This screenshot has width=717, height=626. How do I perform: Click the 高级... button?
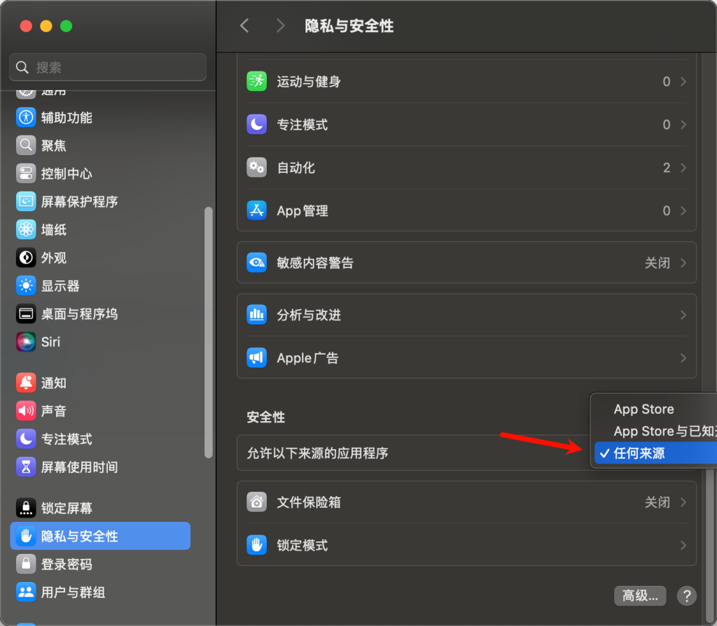click(640, 596)
